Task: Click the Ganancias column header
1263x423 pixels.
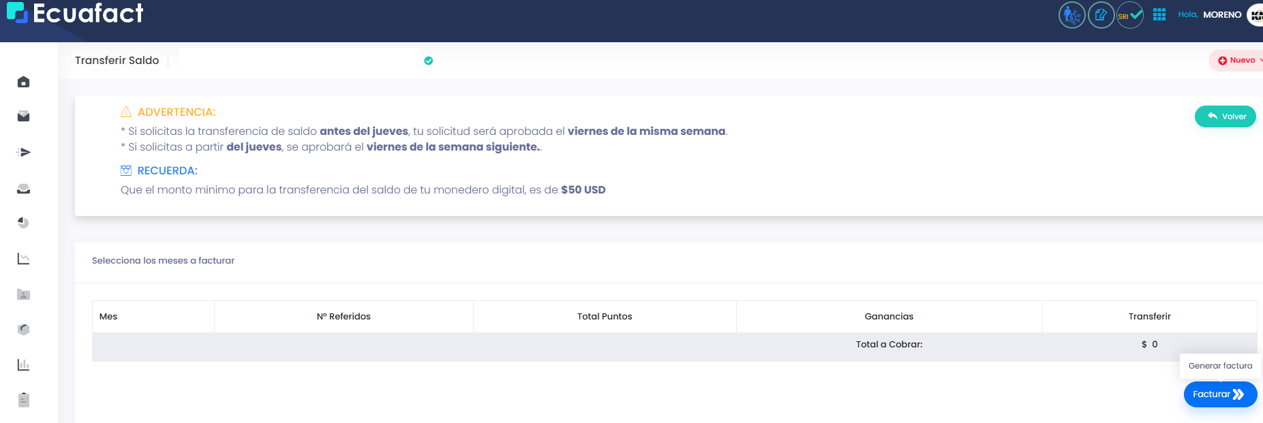Action: [889, 317]
